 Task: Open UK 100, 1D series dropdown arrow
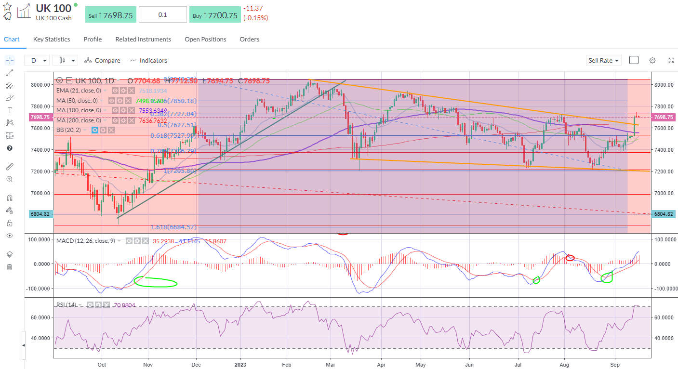click(118, 80)
